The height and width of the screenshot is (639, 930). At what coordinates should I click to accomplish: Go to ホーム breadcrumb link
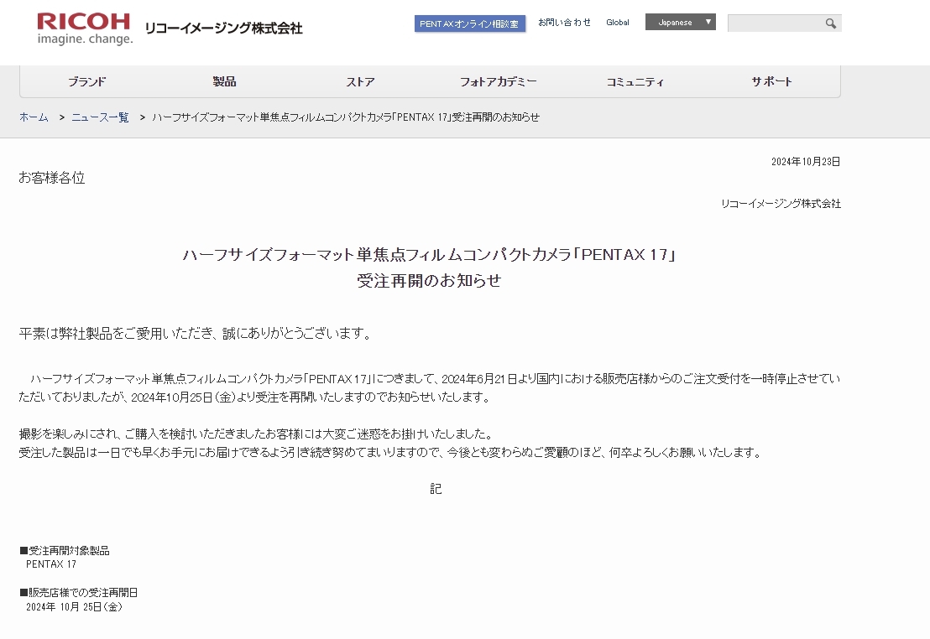(x=34, y=117)
